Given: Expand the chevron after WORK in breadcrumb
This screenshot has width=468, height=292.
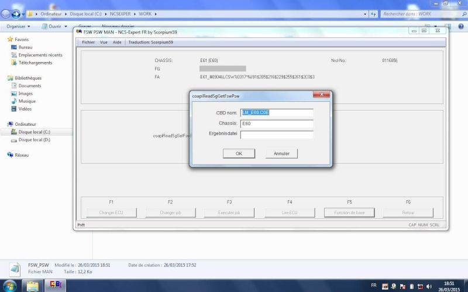Looking at the screenshot, I should tap(156, 14).
